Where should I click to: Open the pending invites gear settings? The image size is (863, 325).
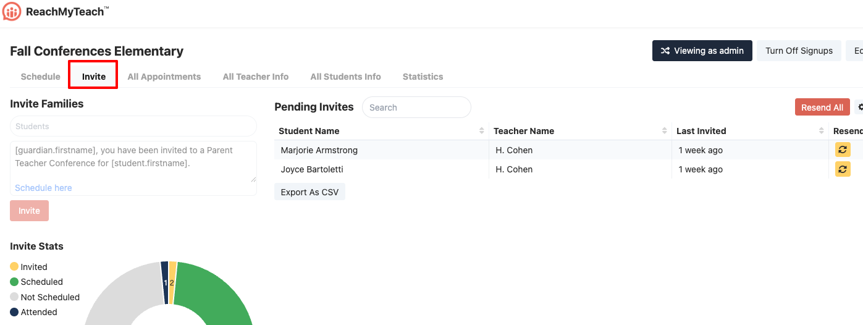point(859,108)
